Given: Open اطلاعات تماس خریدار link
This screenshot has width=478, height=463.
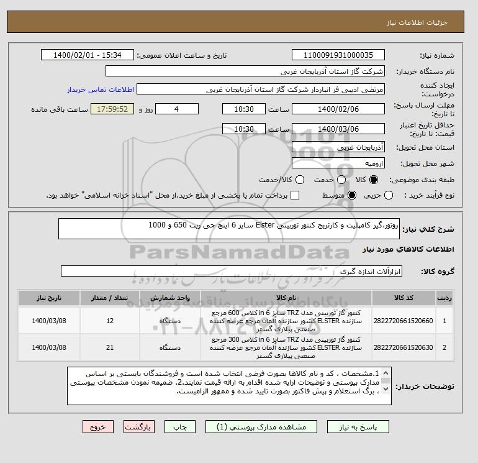Looking at the screenshot, I should (x=101, y=89).
